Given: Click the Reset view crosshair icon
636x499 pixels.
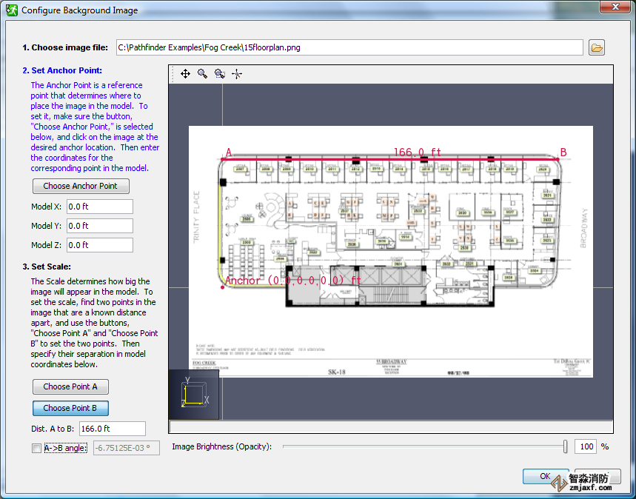Looking at the screenshot, I should 237,74.
